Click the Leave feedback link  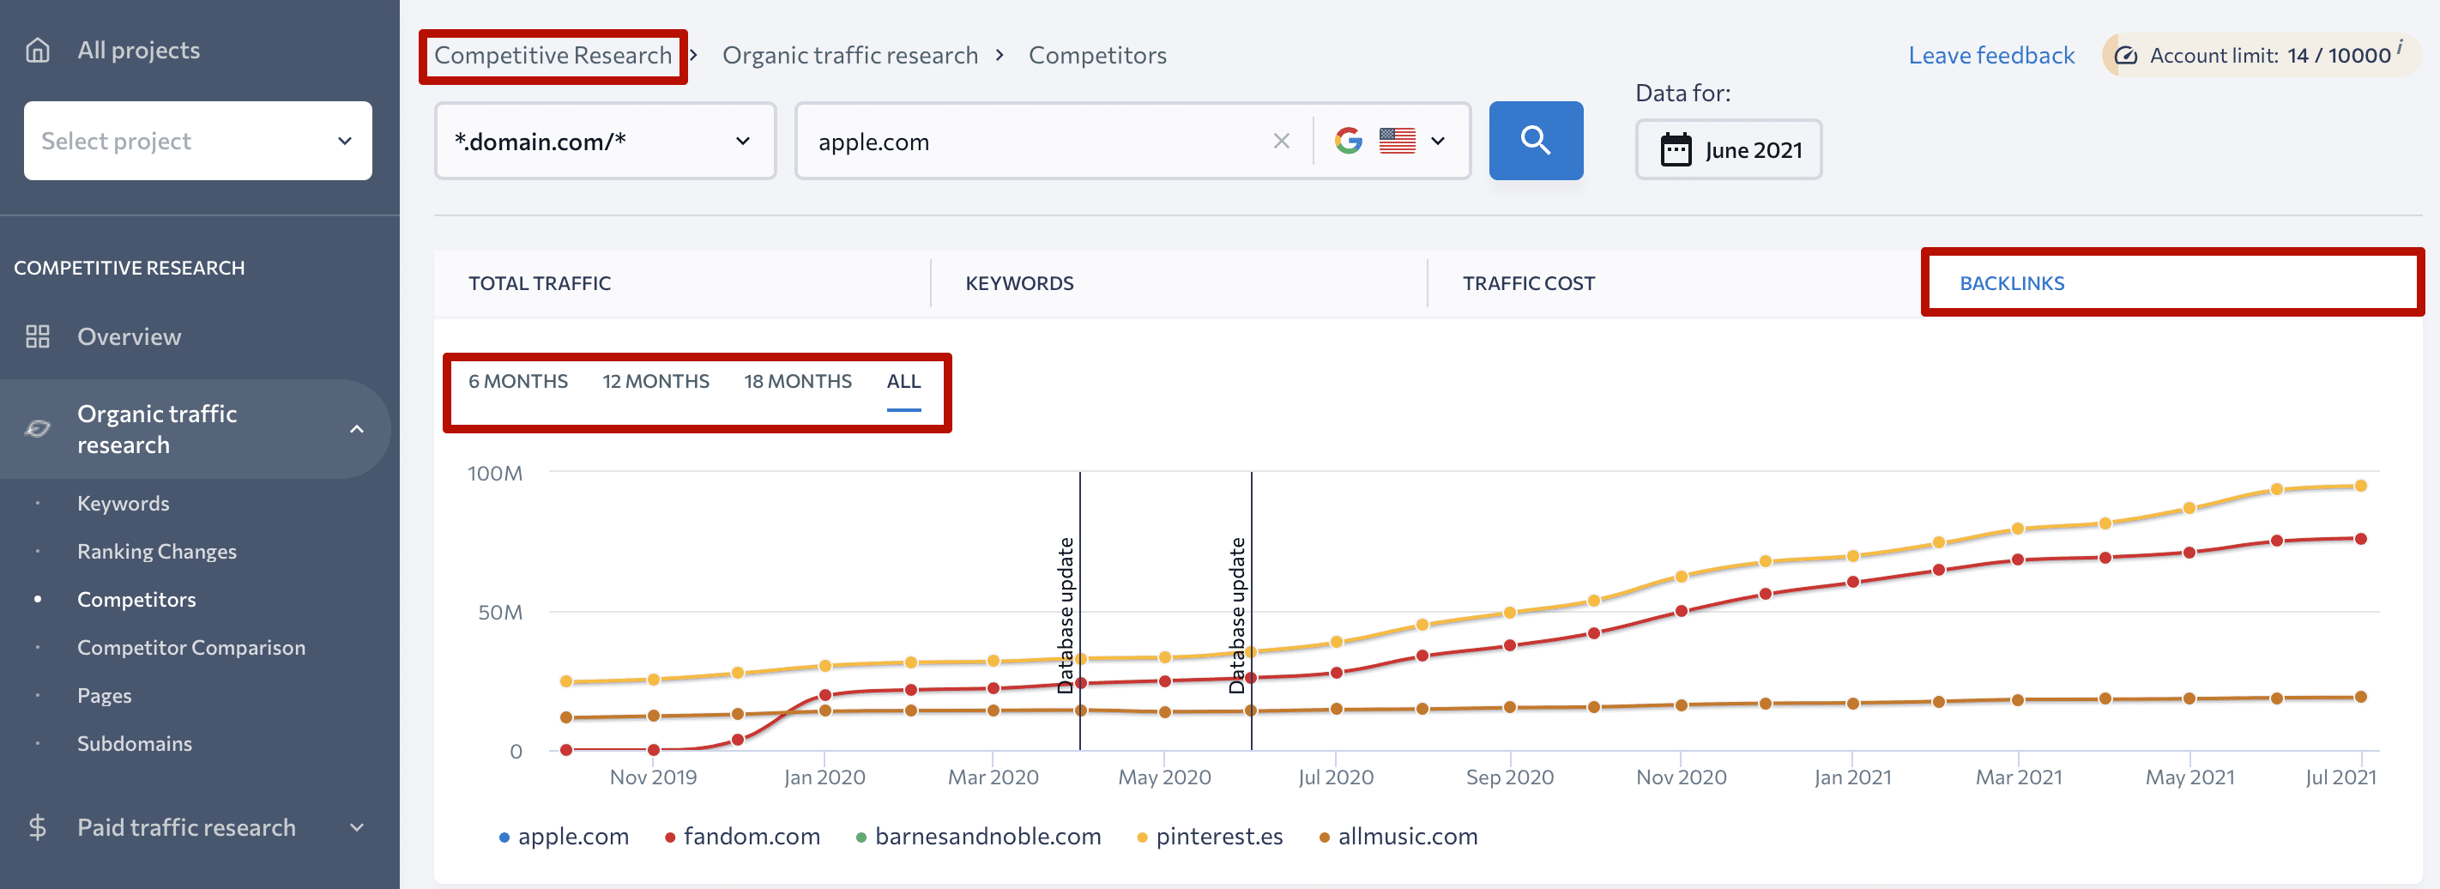pos(1991,55)
